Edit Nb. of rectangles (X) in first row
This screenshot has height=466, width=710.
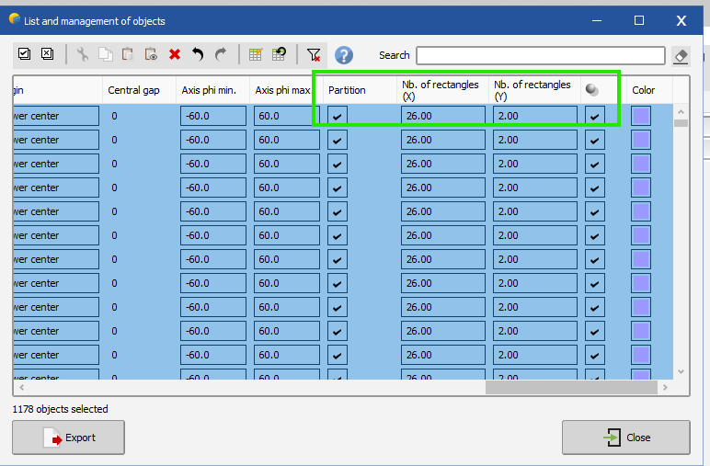[442, 116]
